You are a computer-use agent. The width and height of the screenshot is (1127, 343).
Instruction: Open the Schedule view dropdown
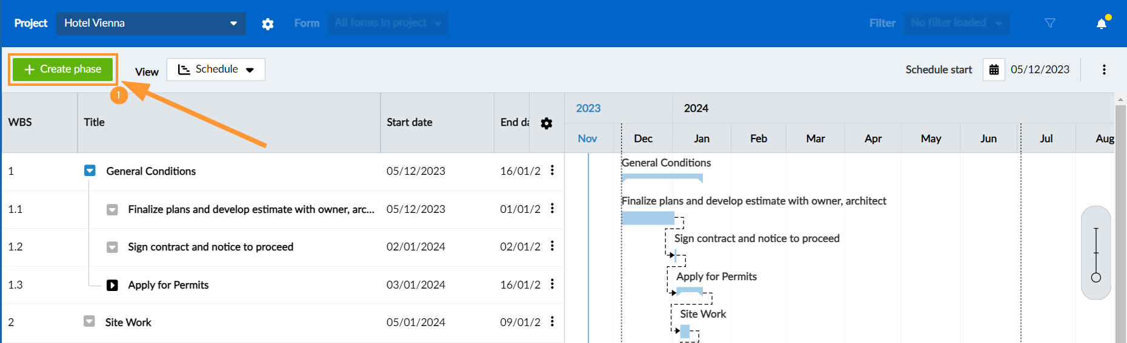(216, 70)
